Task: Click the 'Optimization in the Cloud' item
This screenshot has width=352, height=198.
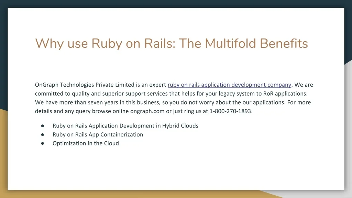Action: pyautogui.click(x=86, y=144)
